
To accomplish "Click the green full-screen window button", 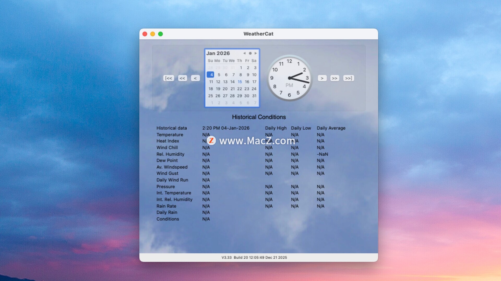I will 160,34.
